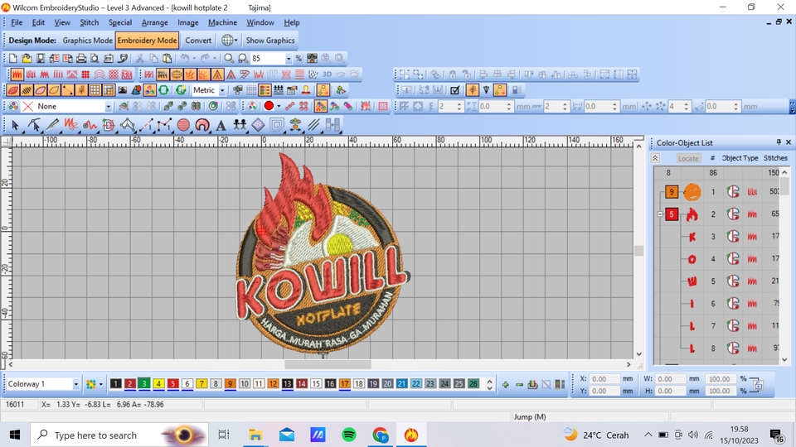Open the dropdown arrow beside the globe icon
The image size is (796, 447).
[235, 41]
